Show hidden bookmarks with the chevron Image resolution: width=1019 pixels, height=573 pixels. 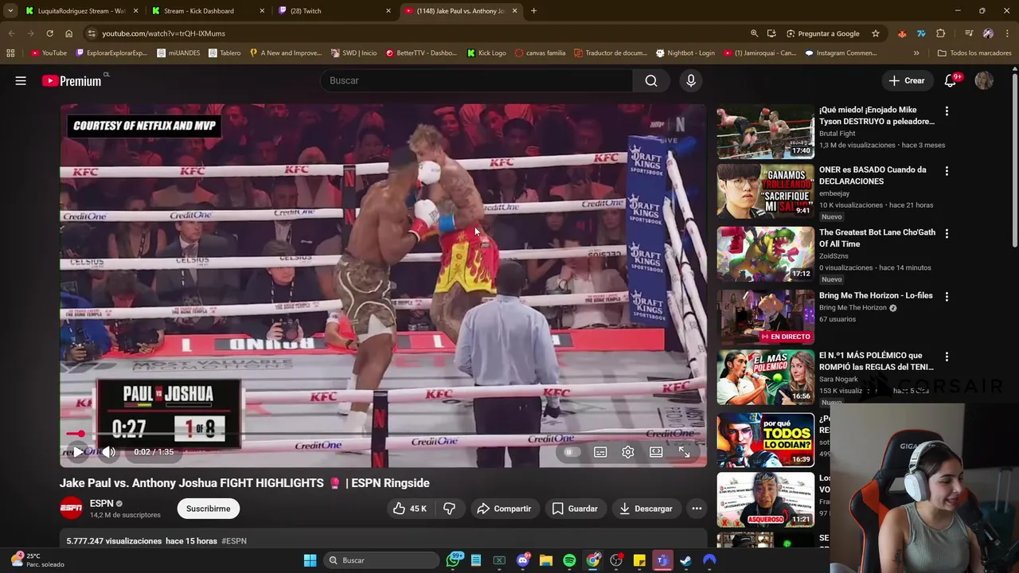click(x=916, y=53)
